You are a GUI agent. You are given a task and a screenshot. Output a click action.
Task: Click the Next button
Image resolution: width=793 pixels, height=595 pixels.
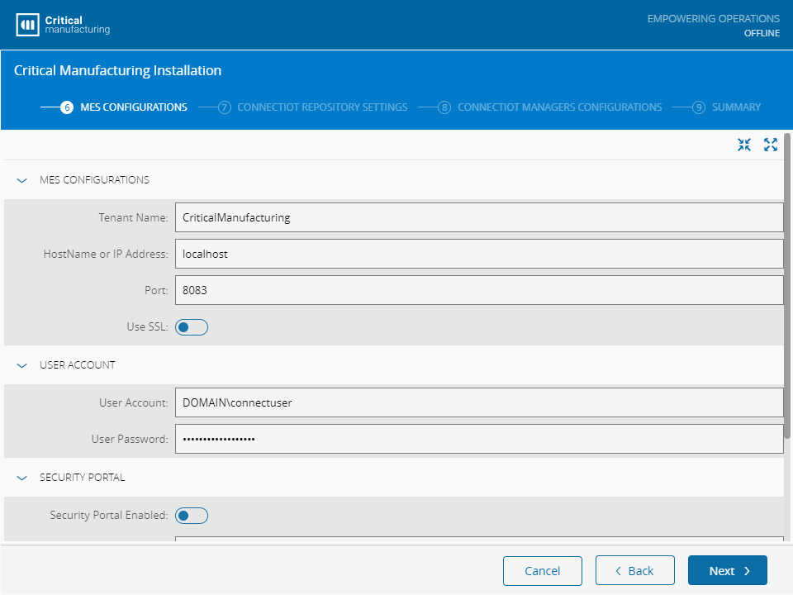727,571
